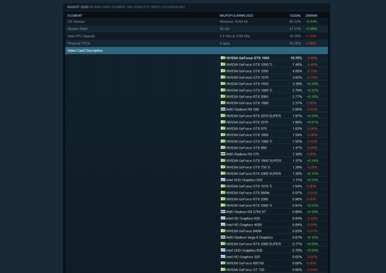Image resolution: width=386 pixels, height=273 pixels.
Task: Click the +0.44% change in OS Version row
Action: pos(312,22)
